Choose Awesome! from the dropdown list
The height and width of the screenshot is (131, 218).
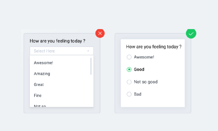point(43,63)
